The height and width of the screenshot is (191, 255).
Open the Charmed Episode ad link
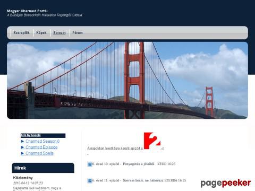pos(41,147)
